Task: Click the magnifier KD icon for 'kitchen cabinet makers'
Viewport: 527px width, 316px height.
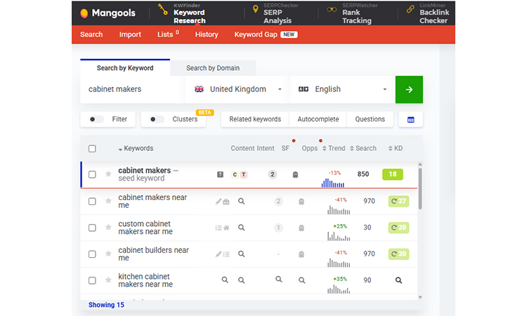Action: tap(398, 279)
